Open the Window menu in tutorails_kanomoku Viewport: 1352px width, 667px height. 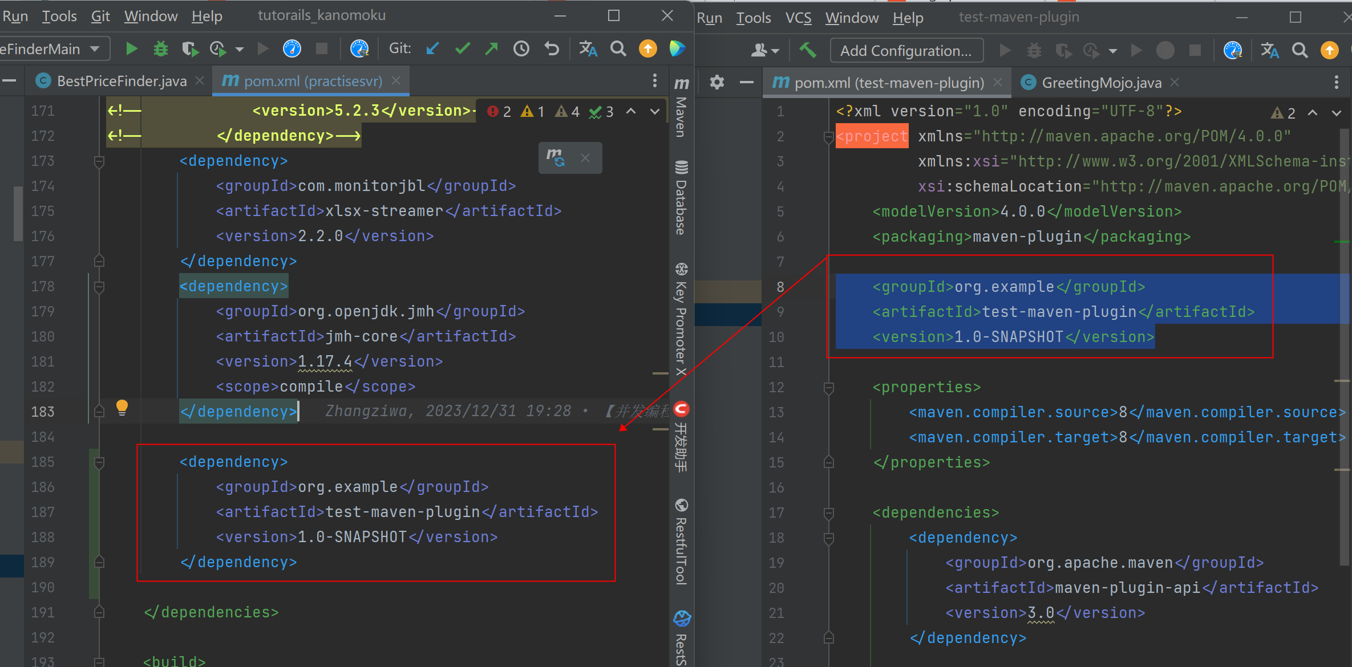tap(151, 16)
